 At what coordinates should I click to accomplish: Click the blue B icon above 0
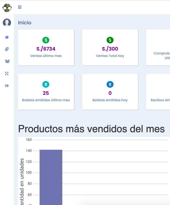coord(110,84)
